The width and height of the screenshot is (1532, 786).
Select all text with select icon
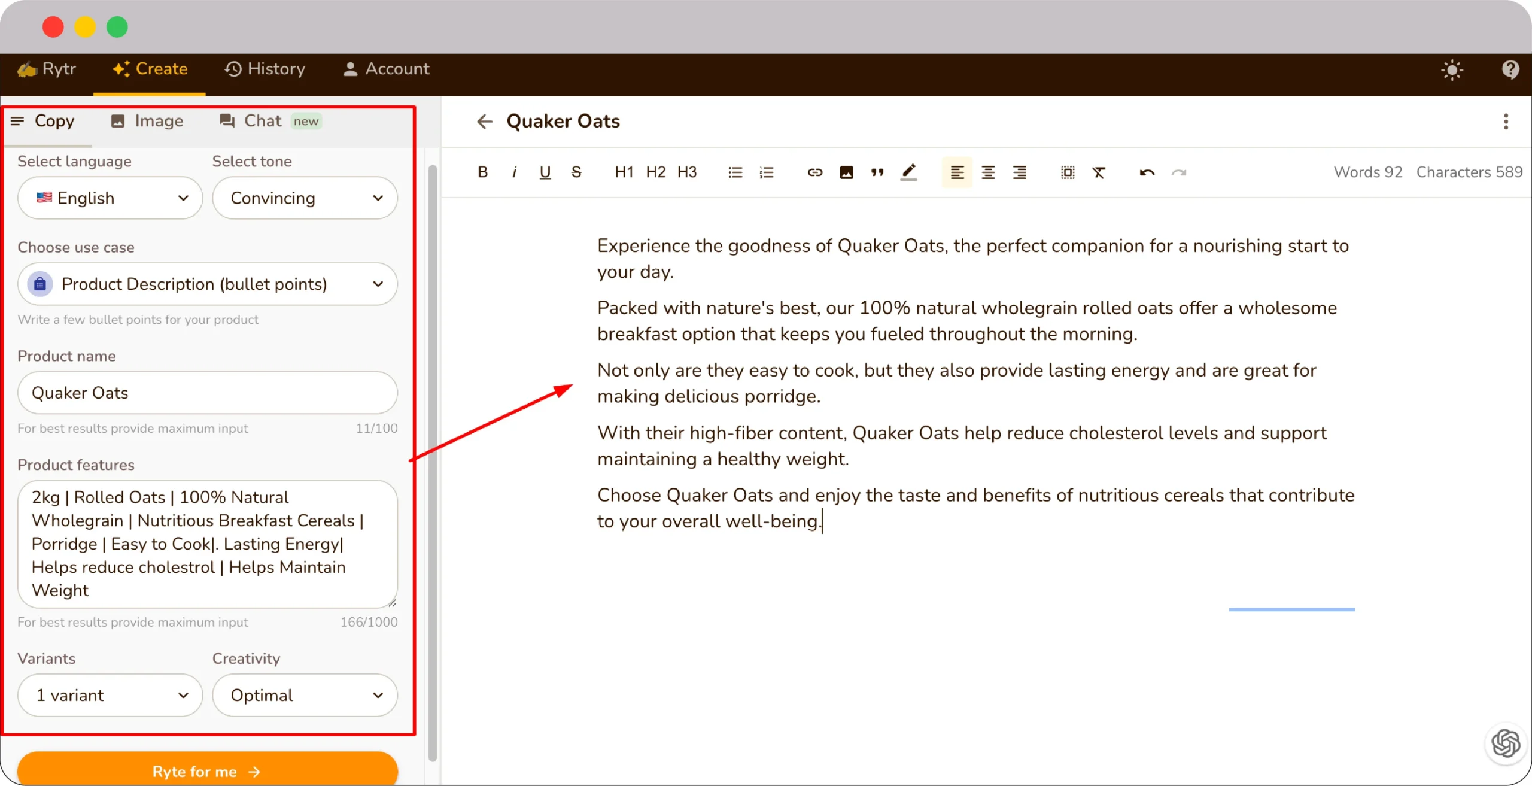(x=1068, y=172)
